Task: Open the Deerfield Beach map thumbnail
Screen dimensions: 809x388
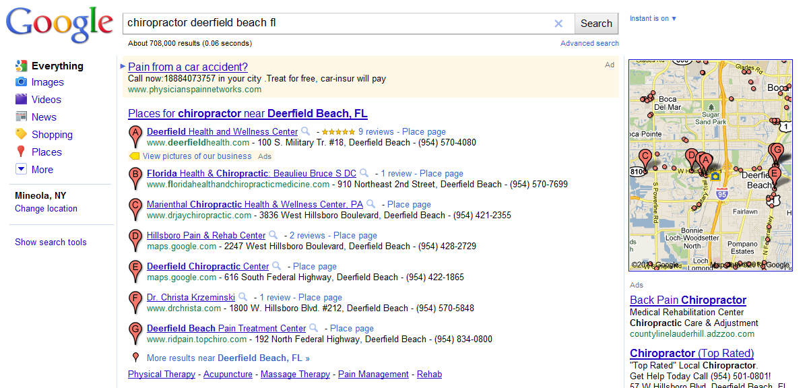Action: coord(710,165)
